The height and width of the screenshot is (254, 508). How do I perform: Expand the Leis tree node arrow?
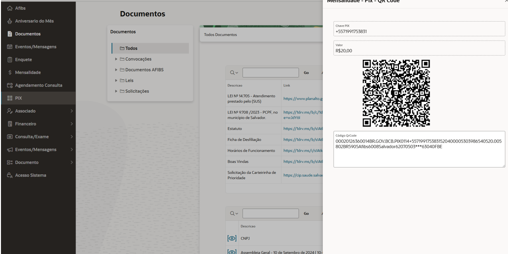116,81
